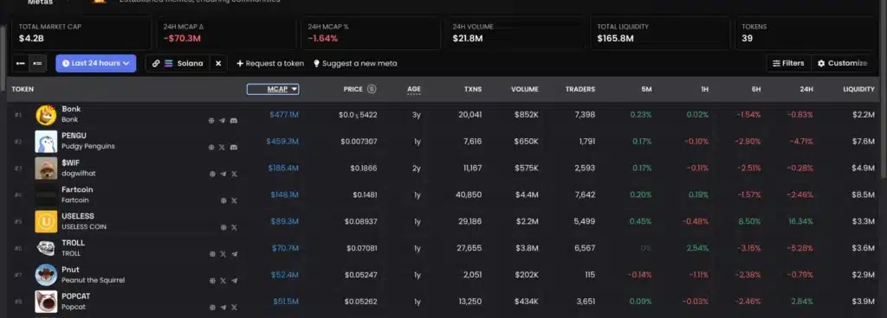887x318 pixels.
Task: Open TROLL's X (Twitter) icon
Action: (x=223, y=254)
